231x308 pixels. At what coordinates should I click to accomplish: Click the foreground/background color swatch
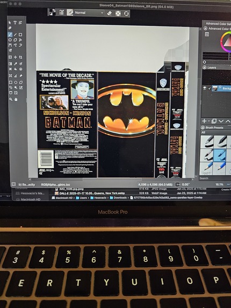pyautogui.click(x=52, y=12)
